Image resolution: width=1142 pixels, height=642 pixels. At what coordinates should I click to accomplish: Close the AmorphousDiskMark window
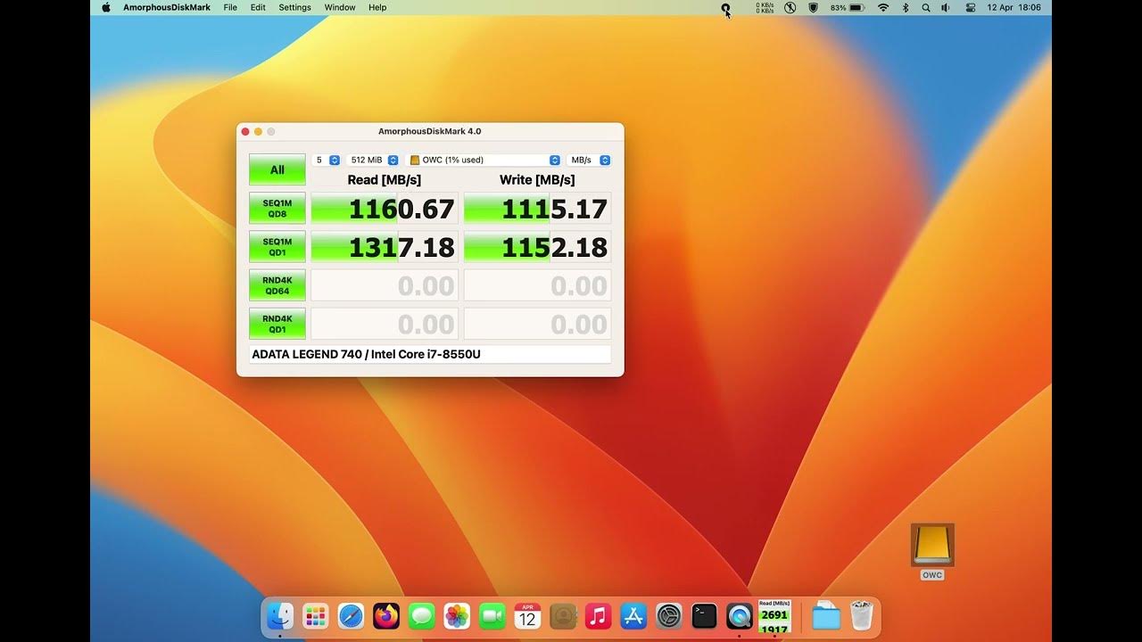click(x=245, y=132)
